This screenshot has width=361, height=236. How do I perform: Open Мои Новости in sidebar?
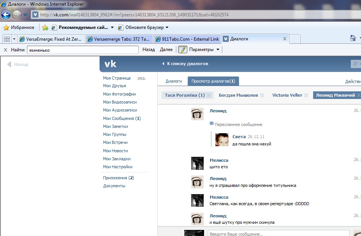click(x=116, y=151)
